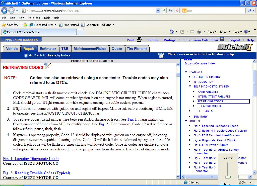
Task: Collapse SELF-DIAGNOSTIC SYSTEM tree node
Action: (190, 86)
